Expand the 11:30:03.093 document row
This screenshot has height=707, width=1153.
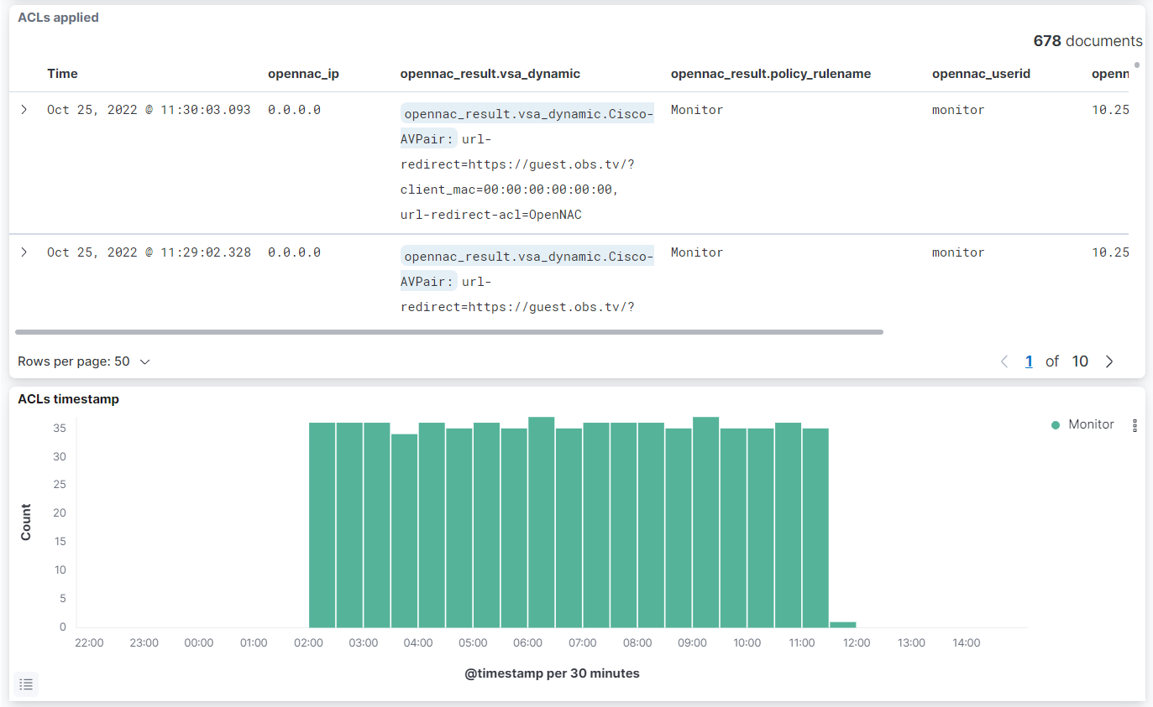(x=24, y=110)
